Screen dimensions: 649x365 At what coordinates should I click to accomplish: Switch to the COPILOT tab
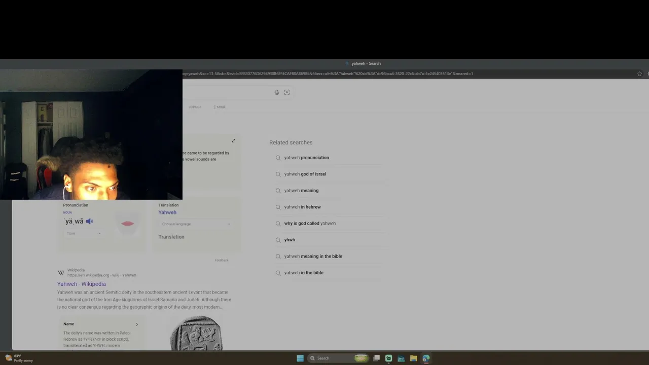click(195, 107)
